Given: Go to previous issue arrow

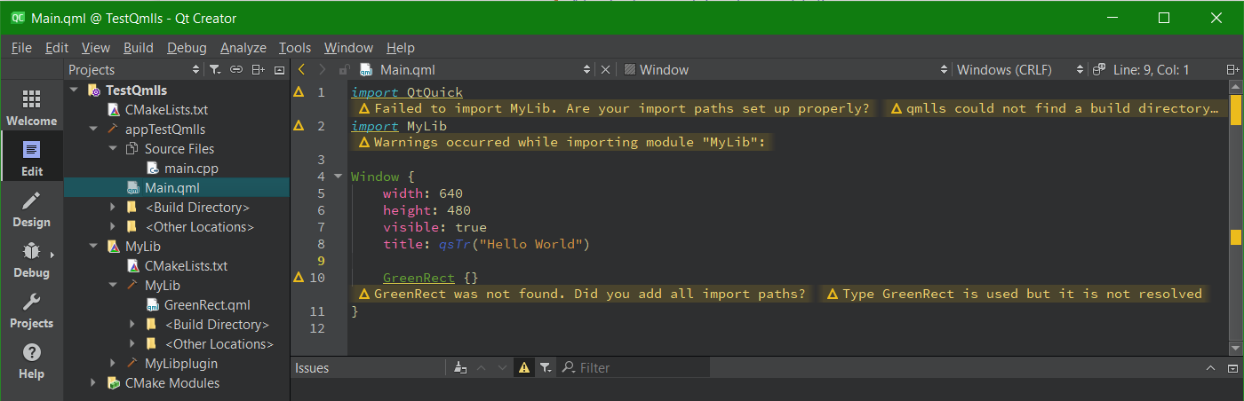Looking at the screenshot, I should 481,367.
